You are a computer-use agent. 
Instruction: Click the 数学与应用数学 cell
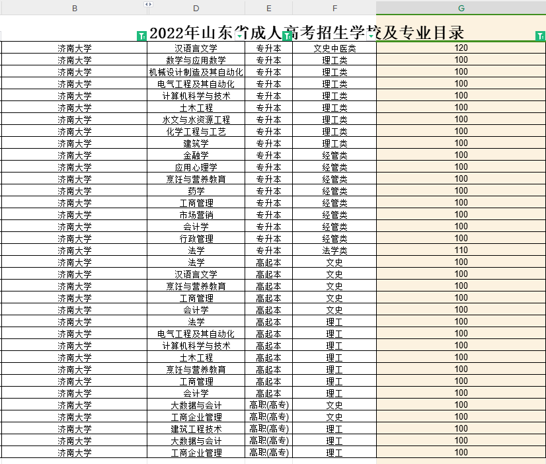coord(196,60)
